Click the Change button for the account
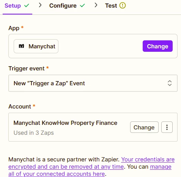 (144, 127)
